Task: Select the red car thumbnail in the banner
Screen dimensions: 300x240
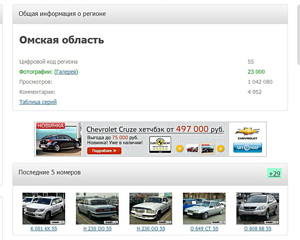Action: pos(192,148)
